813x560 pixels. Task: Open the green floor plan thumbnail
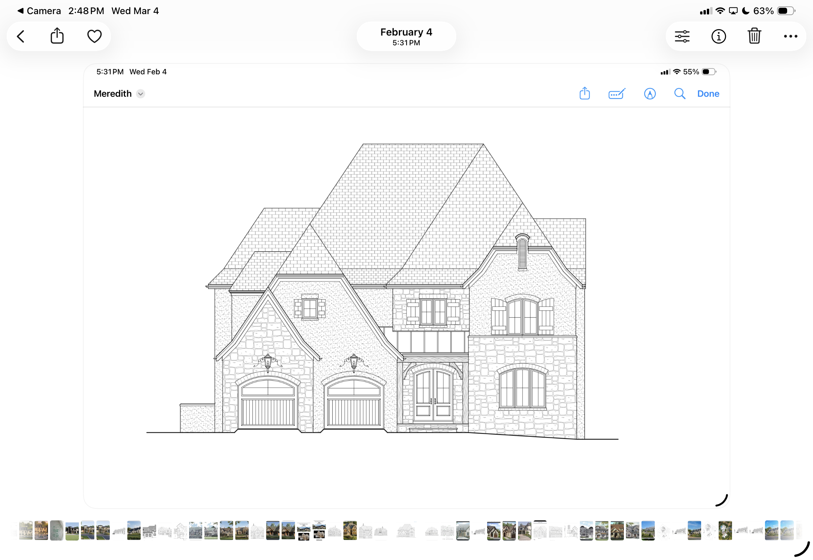click(56, 530)
